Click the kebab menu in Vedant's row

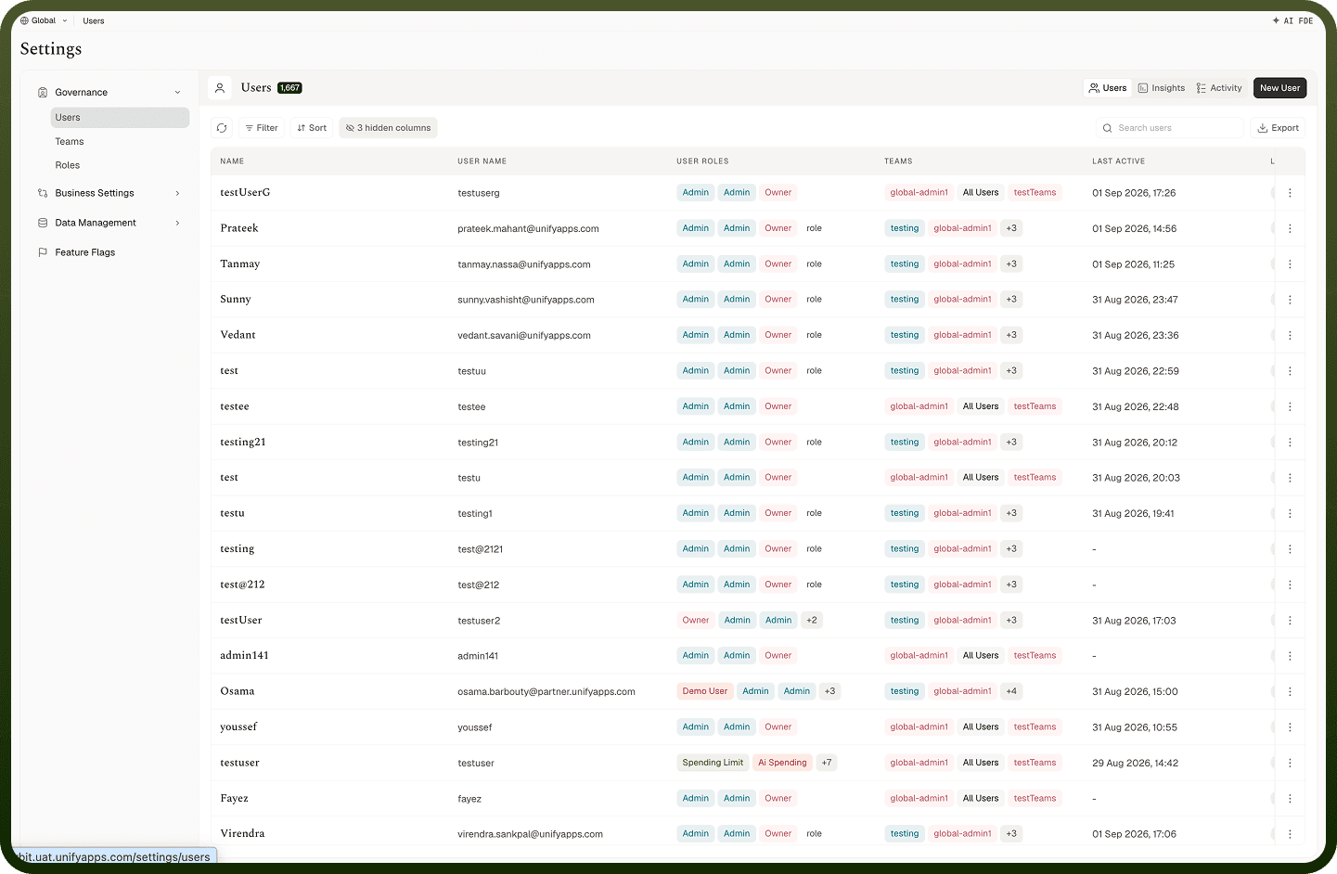point(1290,335)
